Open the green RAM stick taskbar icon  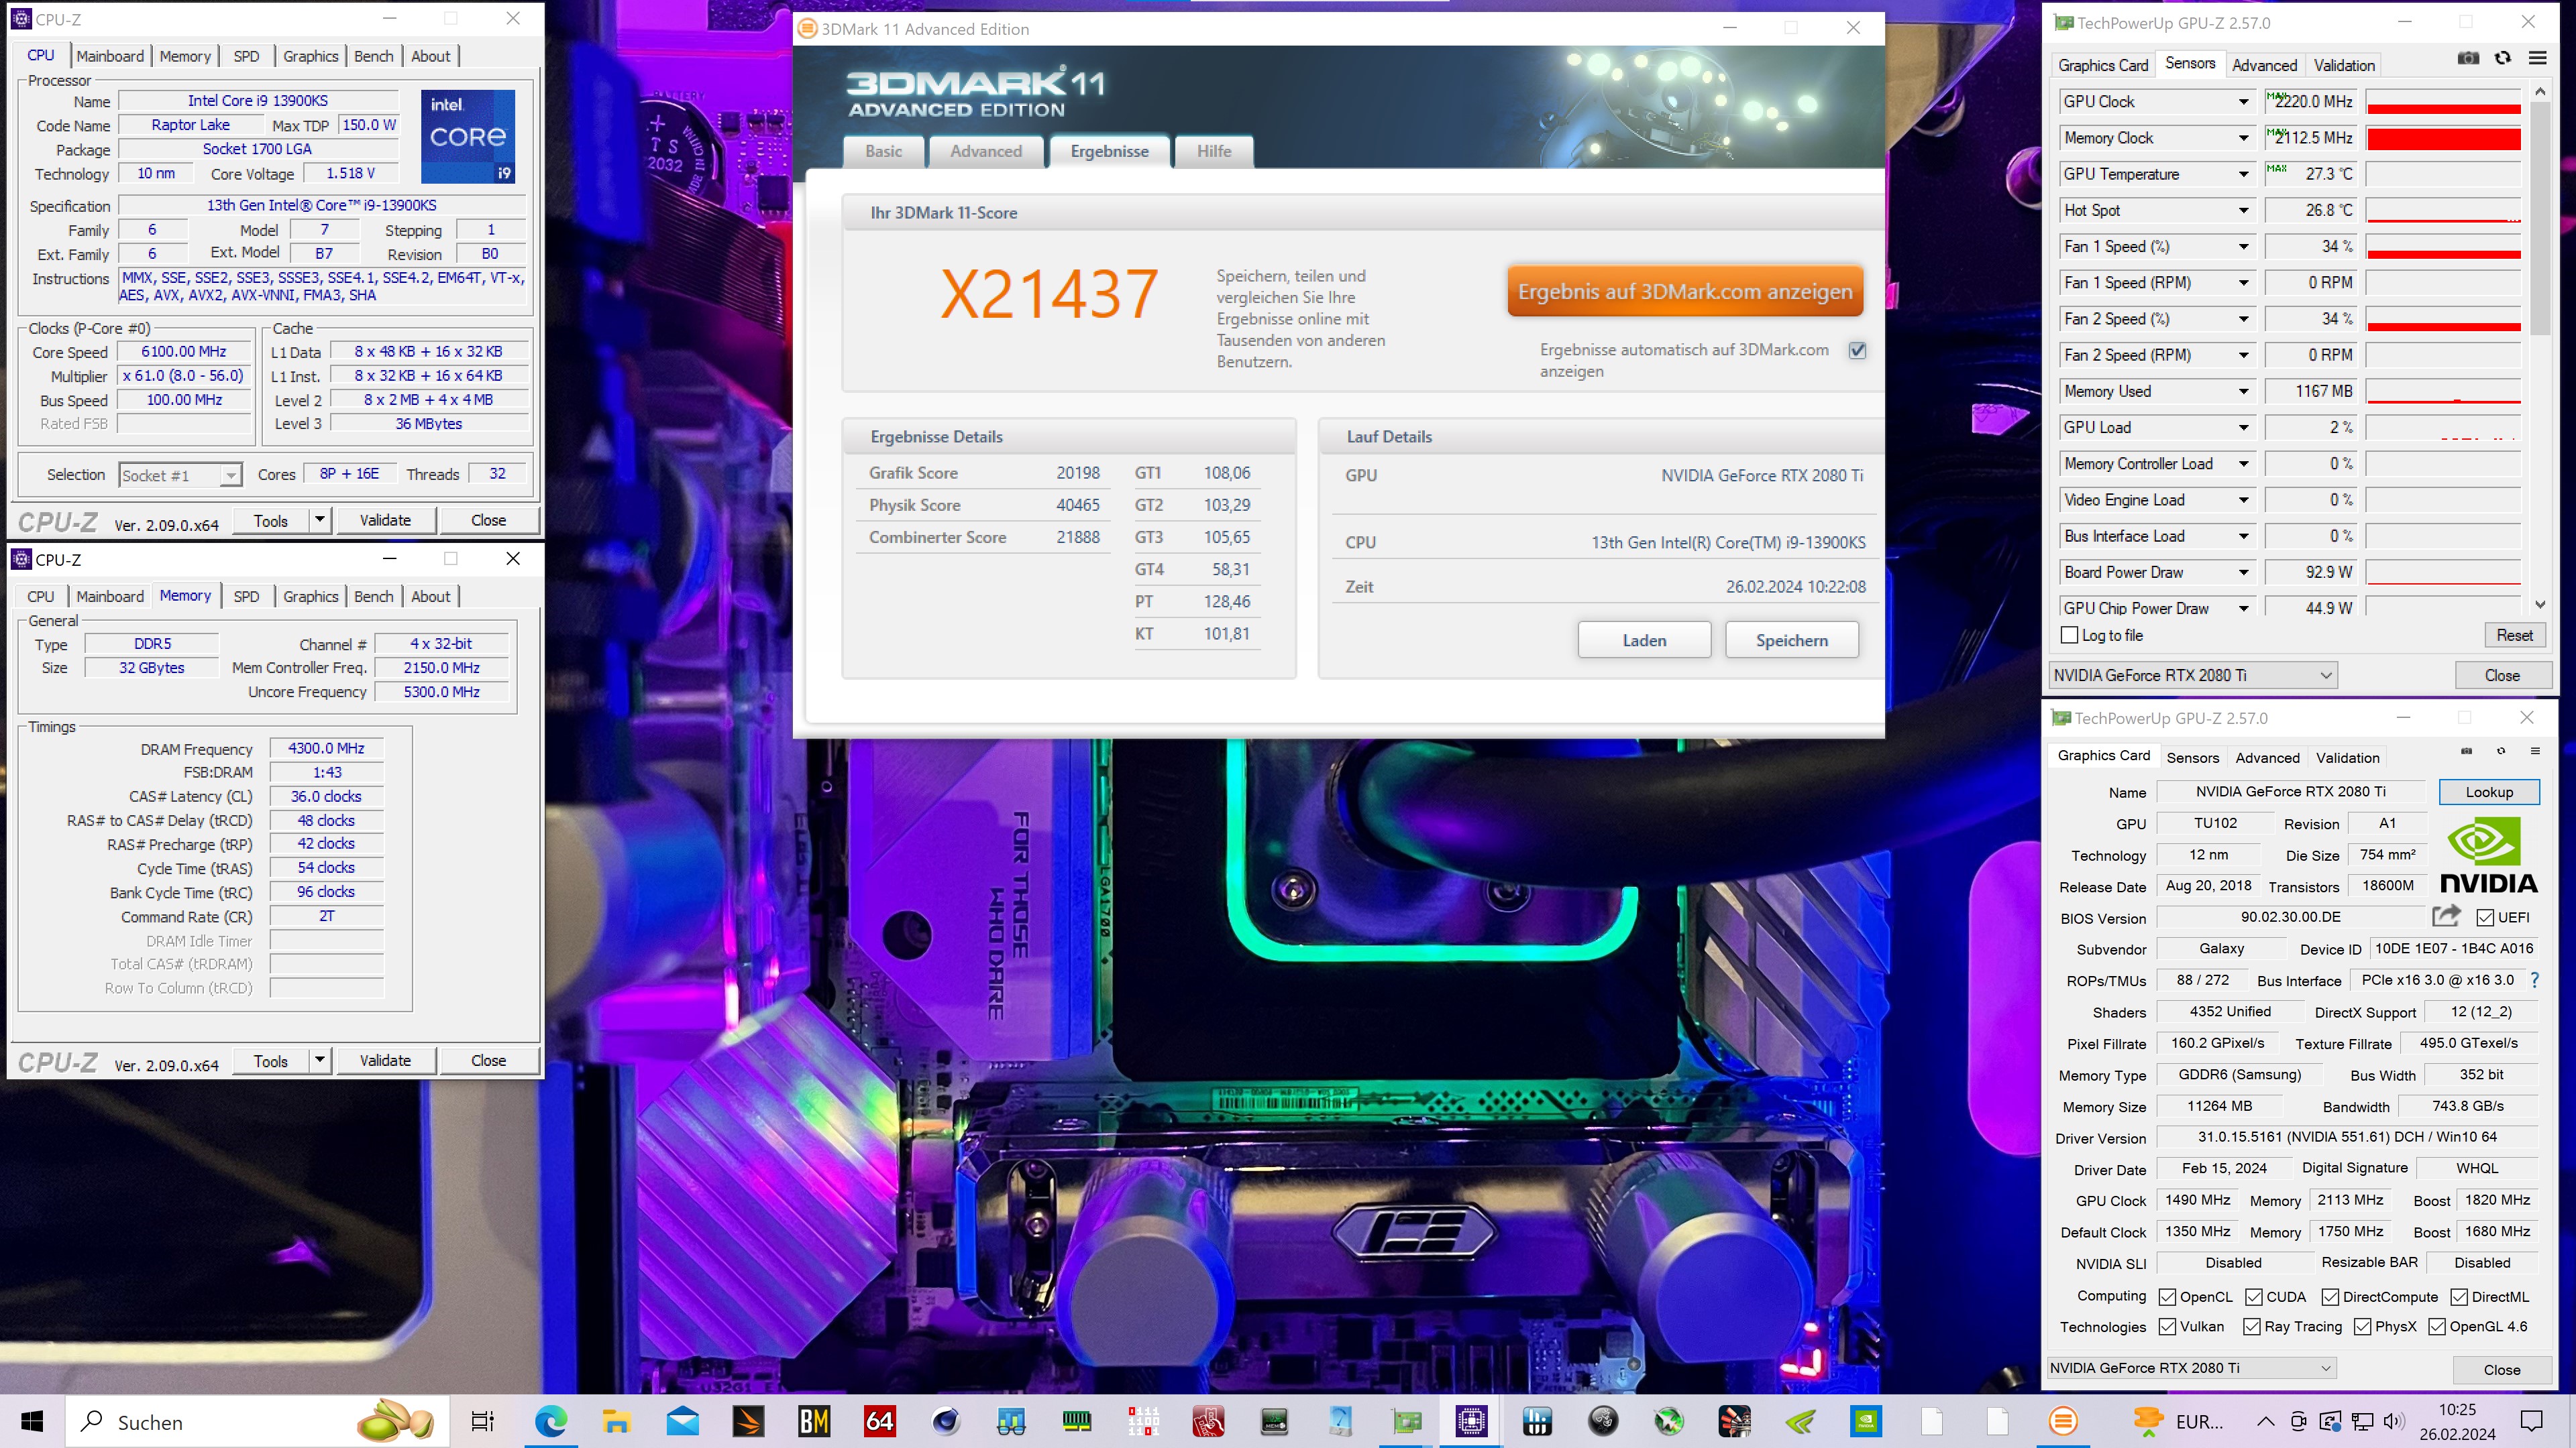coord(1077,1421)
